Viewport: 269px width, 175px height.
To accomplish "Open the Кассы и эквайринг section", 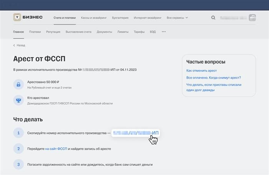I will click(x=94, y=18).
